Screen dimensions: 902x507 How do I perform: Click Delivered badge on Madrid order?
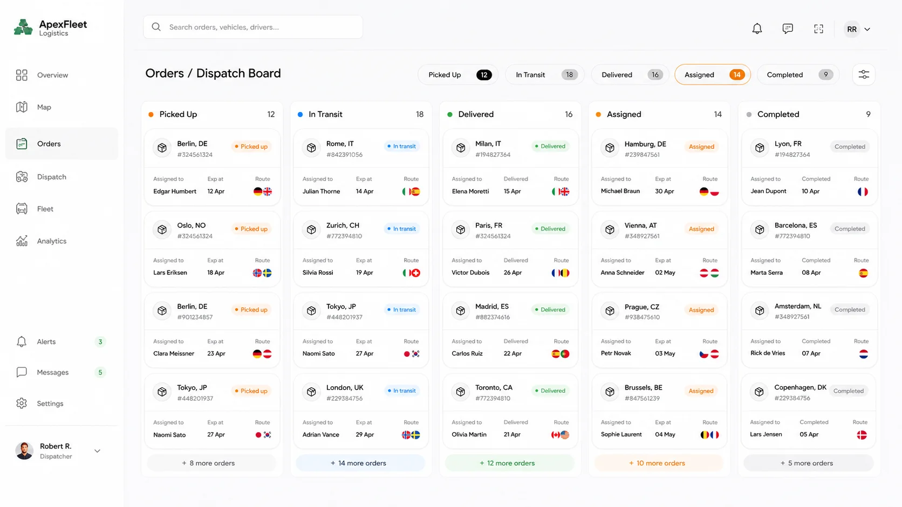pos(550,310)
